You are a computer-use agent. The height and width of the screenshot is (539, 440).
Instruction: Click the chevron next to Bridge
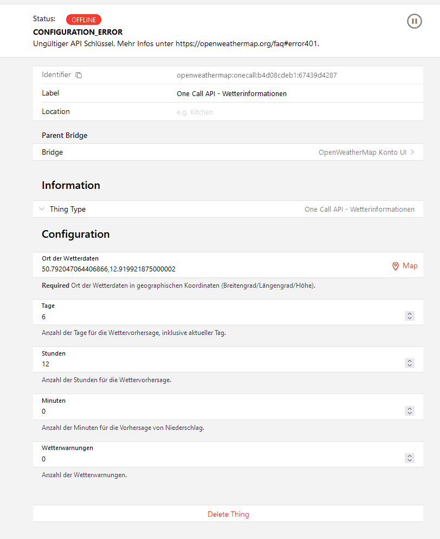413,153
